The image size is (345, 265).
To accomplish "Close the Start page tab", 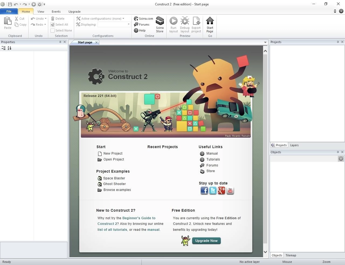I will (x=96, y=42).
